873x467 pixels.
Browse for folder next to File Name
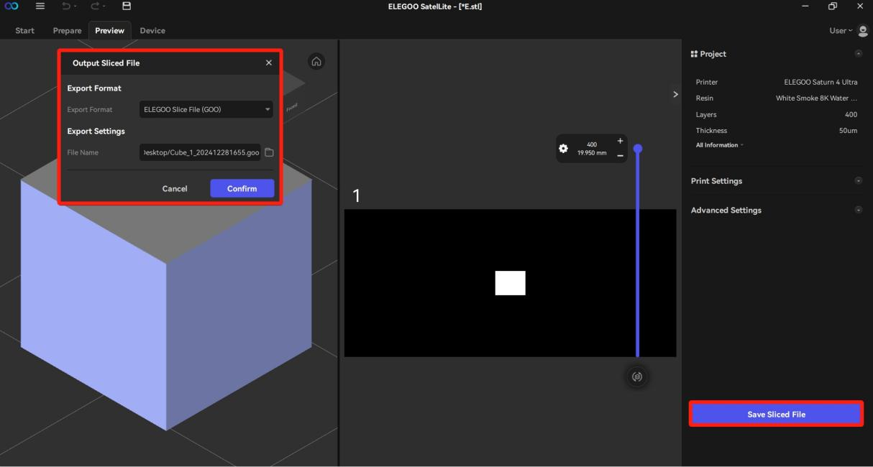click(x=269, y=152)
